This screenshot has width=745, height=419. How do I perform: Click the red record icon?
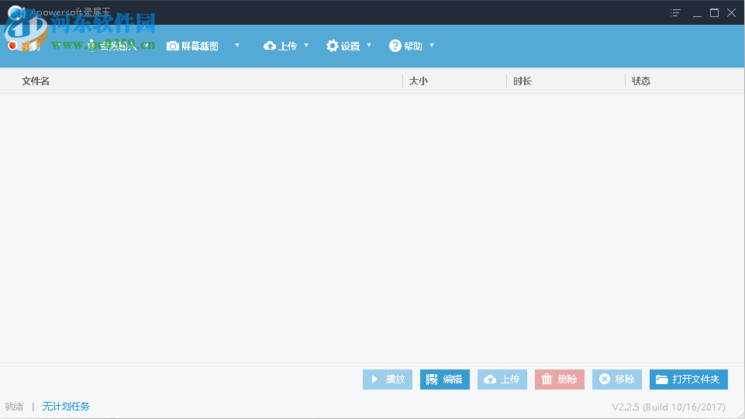(x=13, y=46)
